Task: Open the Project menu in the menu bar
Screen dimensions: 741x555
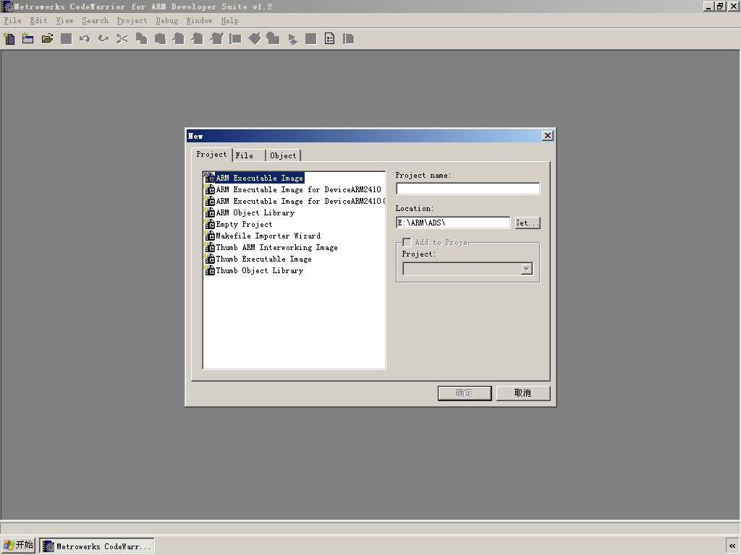Action: [x=132, y=21]
